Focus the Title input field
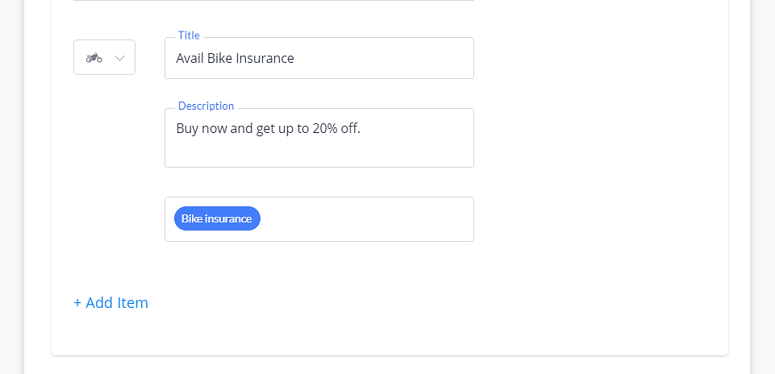Image resolution: width=775 pixels, height=374 pixels. (x=319, y=58)
